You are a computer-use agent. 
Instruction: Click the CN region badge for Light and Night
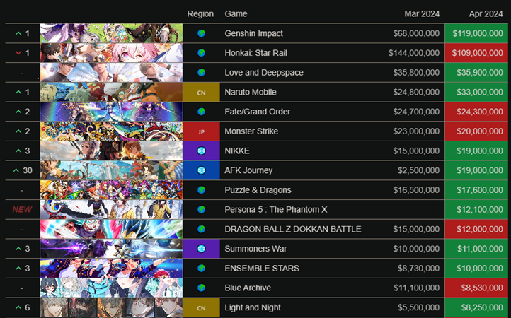pyautogui.click(x=202, y=307)
